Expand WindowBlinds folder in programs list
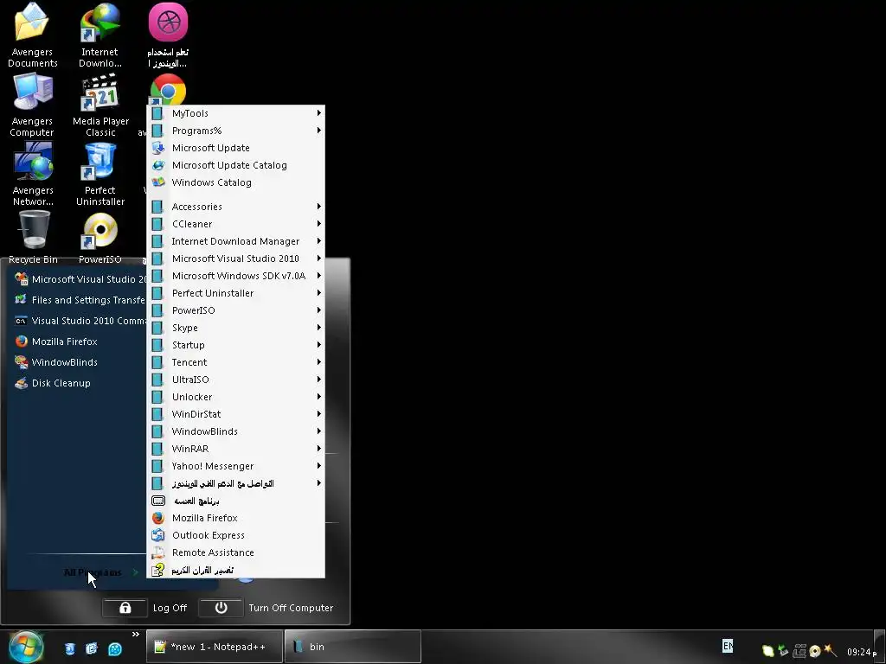The width and height of the screenshot is (886, 664). (235, 431)
